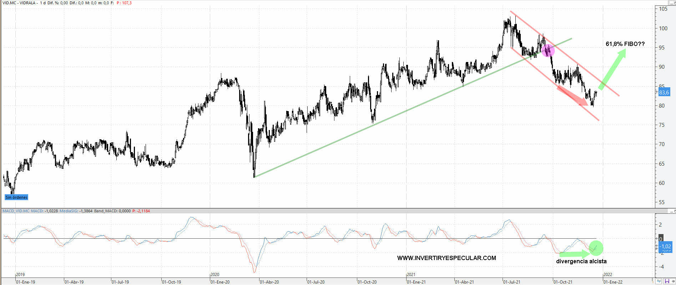Click the pink circle marker on the trendline break

click(548, 51)
